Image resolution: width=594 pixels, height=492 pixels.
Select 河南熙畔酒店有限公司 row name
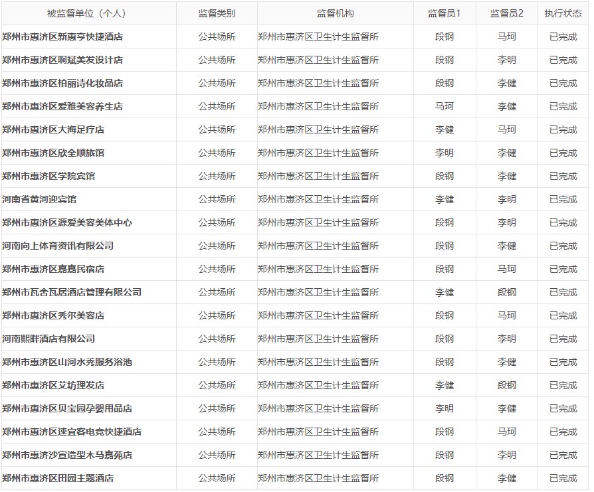click(x=49, y=339)
